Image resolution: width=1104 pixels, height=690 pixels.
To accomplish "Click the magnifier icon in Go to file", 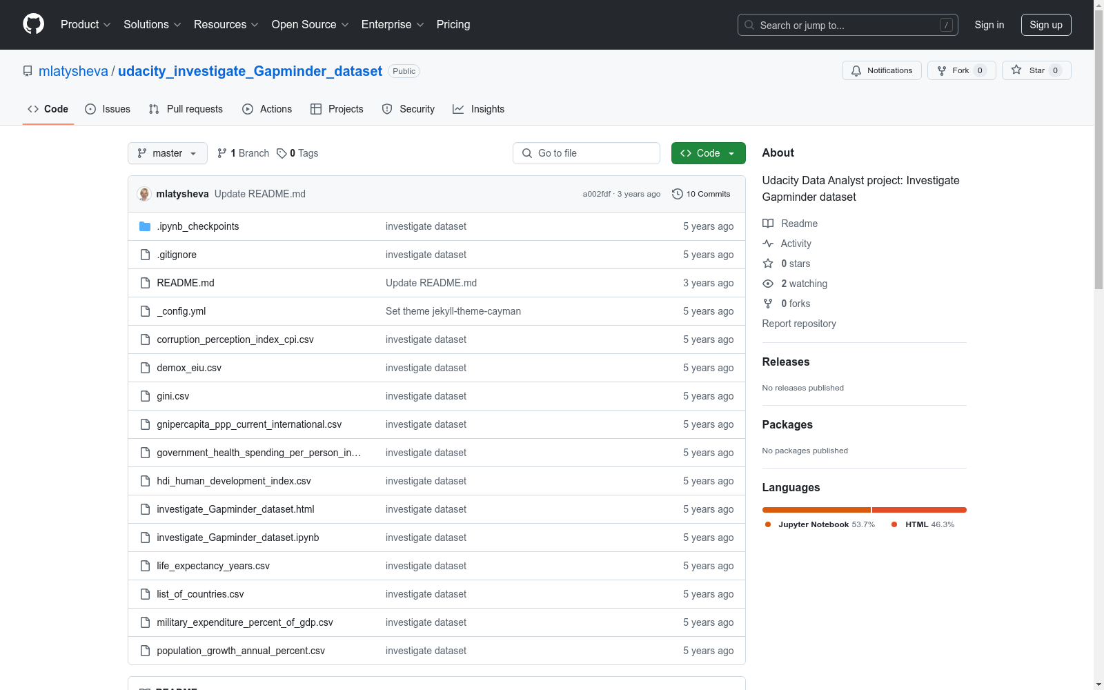I will tap(527, 153).
